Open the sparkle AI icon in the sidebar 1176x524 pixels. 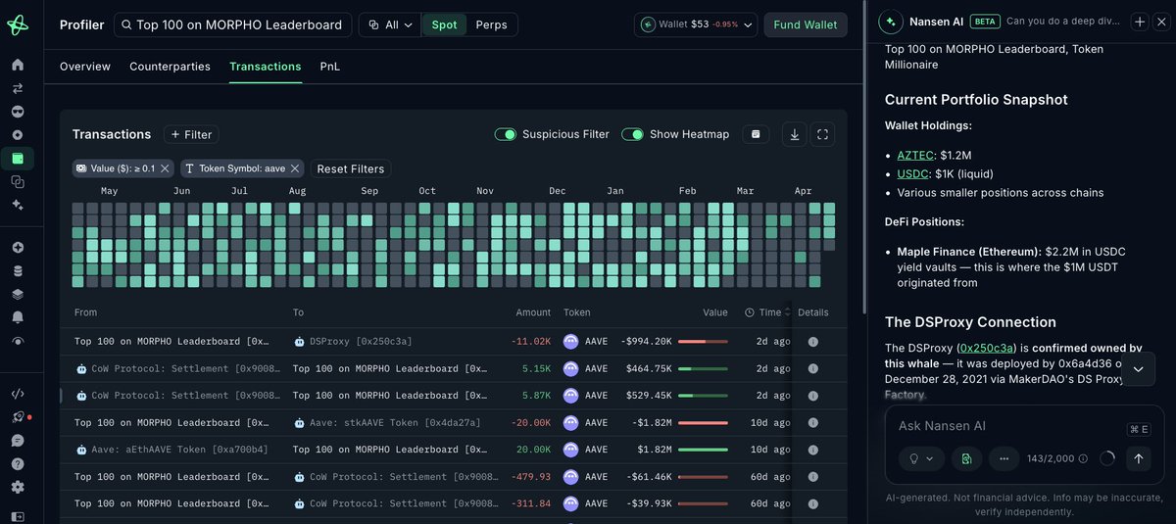[18, 205]
